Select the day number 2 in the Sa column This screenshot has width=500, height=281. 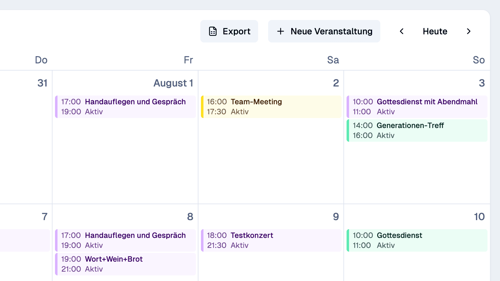(336, 83)
